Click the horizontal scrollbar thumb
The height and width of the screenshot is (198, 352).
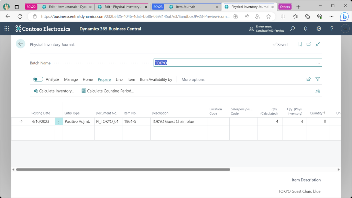click(x=123, y=169)
